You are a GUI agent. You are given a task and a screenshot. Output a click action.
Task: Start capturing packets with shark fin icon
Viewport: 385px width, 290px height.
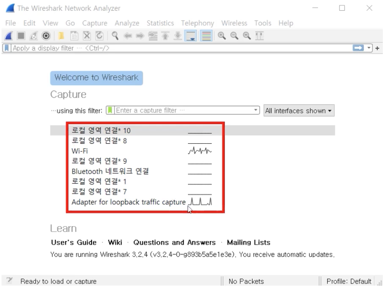[9, 36]
